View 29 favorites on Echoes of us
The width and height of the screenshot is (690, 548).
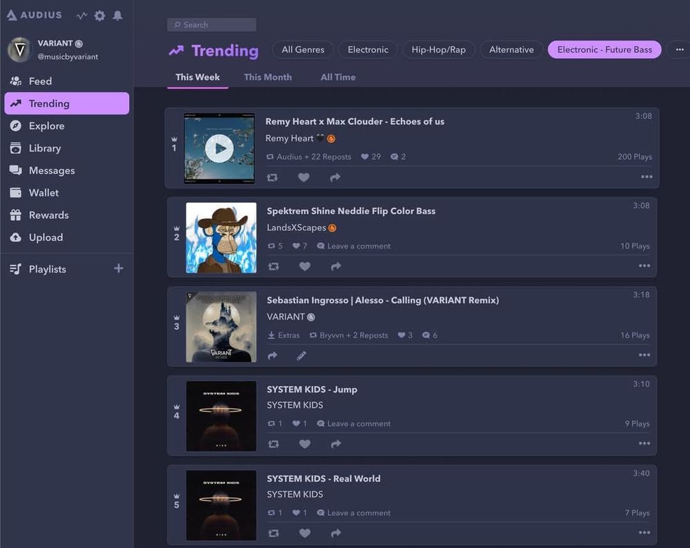[371, 157]
